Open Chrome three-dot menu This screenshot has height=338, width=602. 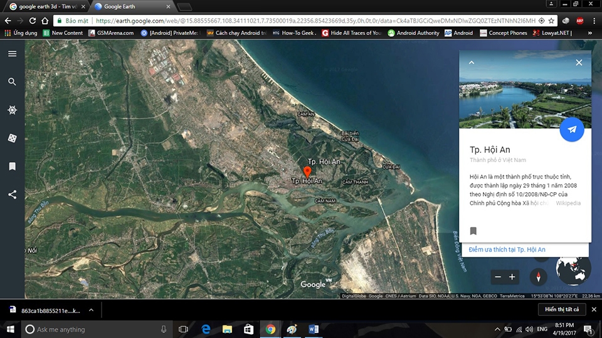(x=594, y=21)
